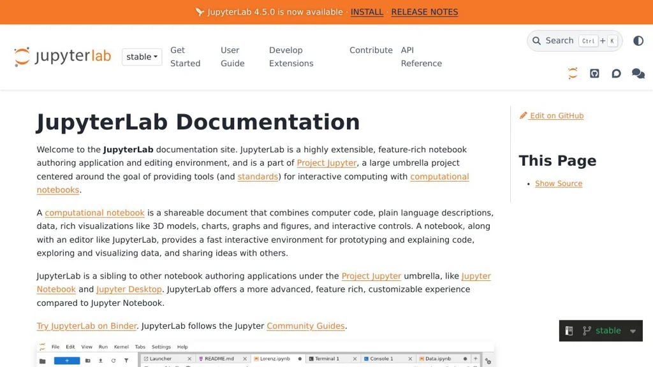Open the GitHub repository icon link
Viewport: 653px width, 367px height.
click(x=594, y=74)
